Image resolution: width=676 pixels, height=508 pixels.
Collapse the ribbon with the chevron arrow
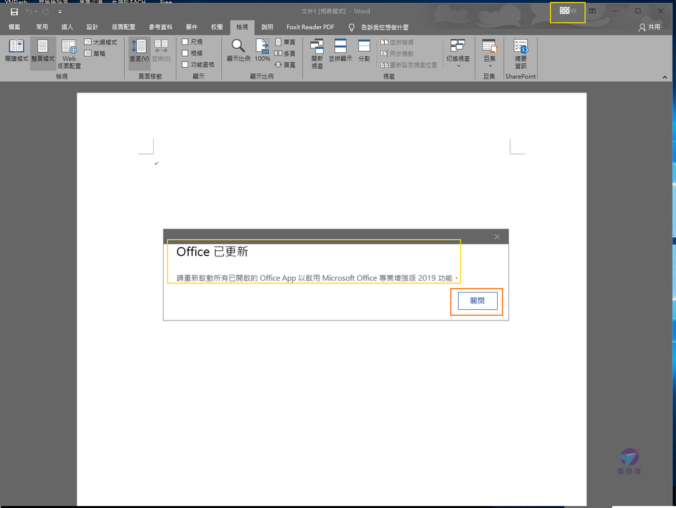(x=665, y=77)
